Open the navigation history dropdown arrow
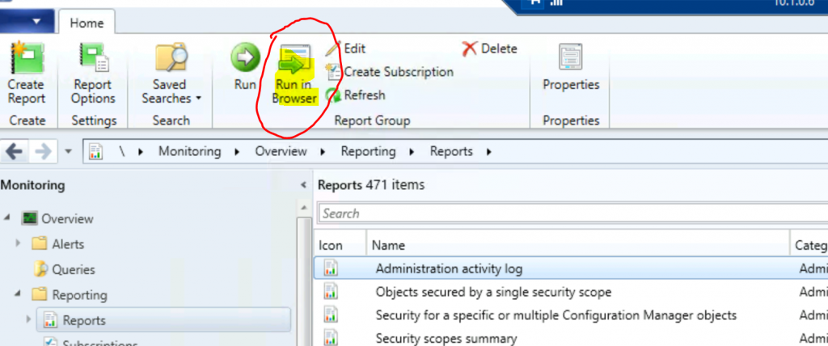The width and height of the screenshot is (828, 346). 68,152
